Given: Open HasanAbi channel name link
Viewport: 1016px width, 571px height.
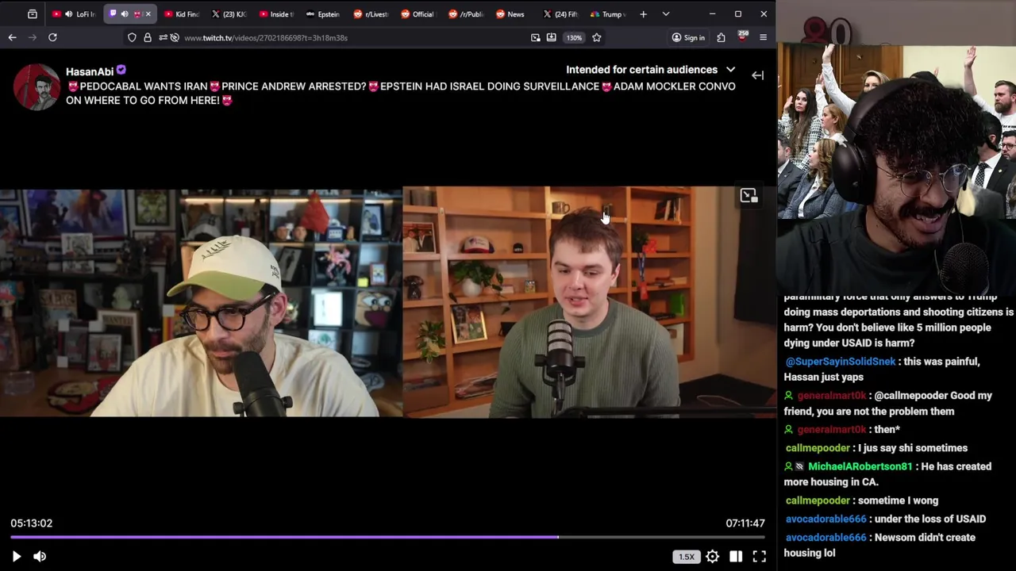Looking at the screenshot, I should point(90,71).
